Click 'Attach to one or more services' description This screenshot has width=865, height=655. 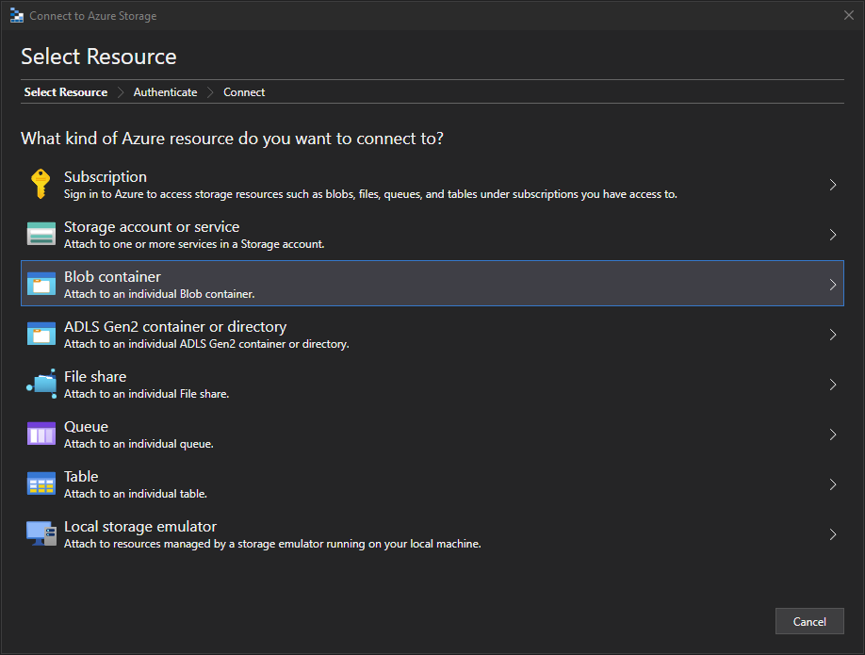point(194,244)
